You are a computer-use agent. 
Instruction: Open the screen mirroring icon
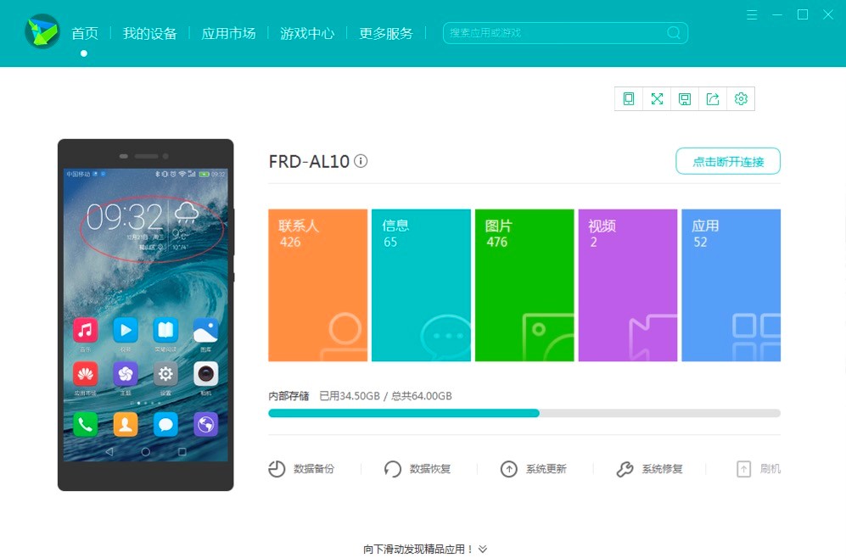pos(628,98)
